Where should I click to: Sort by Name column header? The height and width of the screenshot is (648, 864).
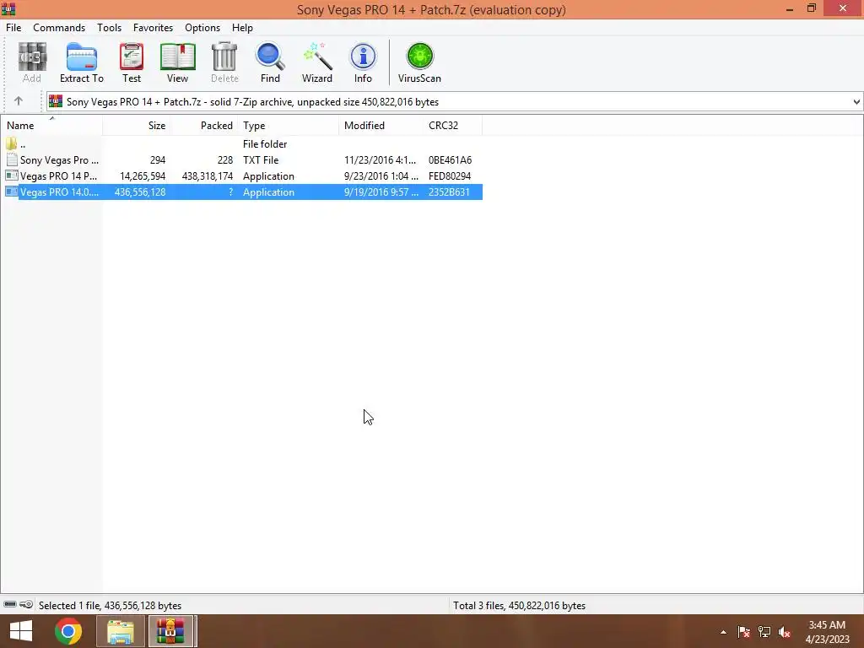51,125
